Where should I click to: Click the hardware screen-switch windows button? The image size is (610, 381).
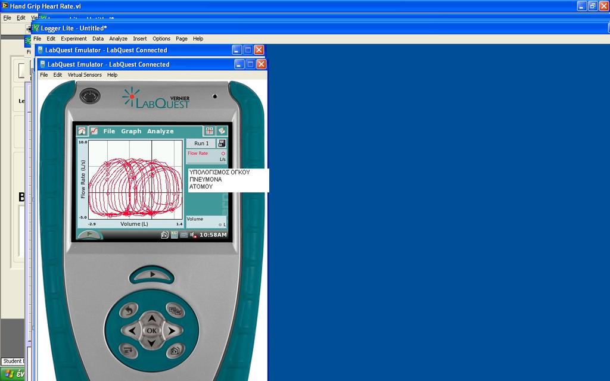tap(175, 310)
